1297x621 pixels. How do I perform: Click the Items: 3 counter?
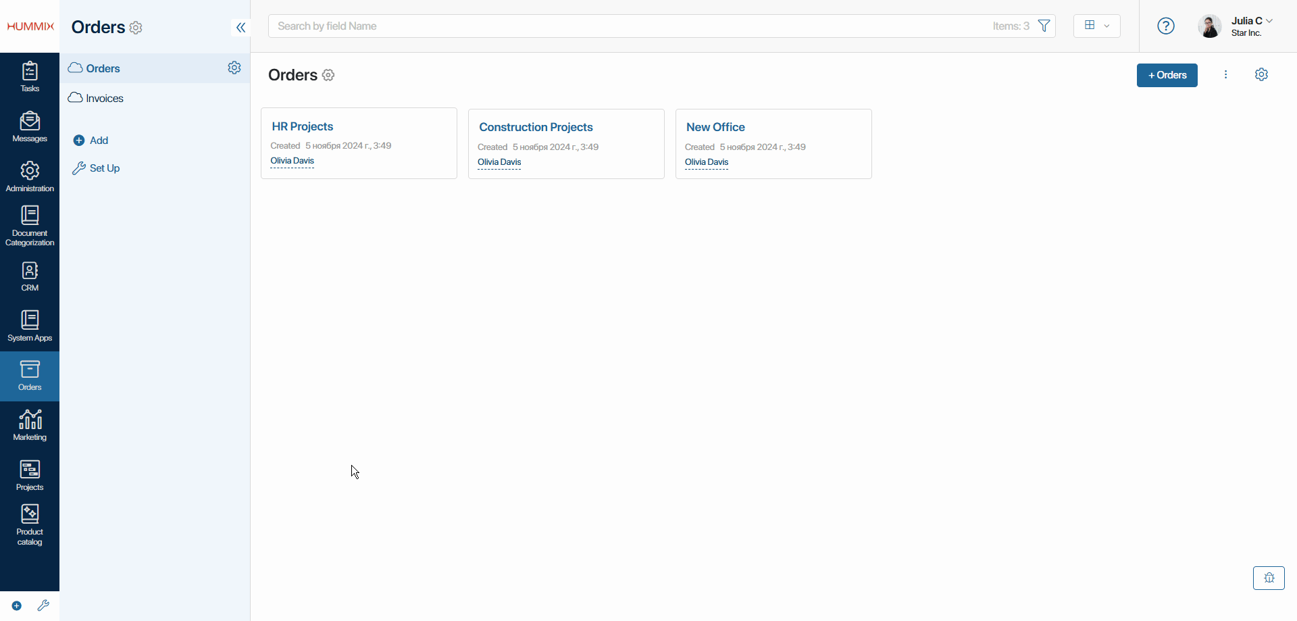pyautogui.click(x=1011, y=26)
